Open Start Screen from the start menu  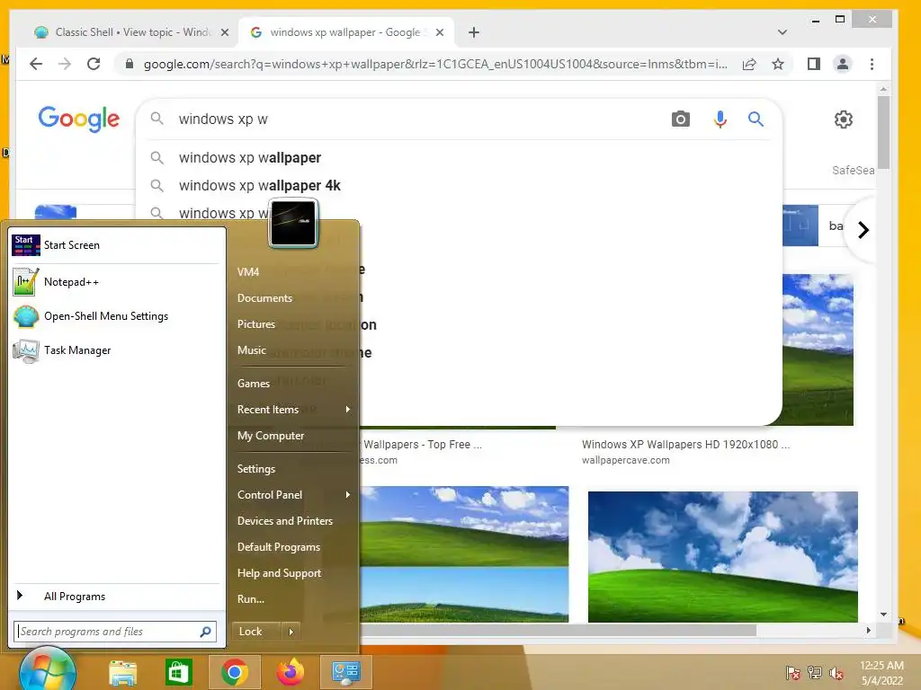click(116, 245)
